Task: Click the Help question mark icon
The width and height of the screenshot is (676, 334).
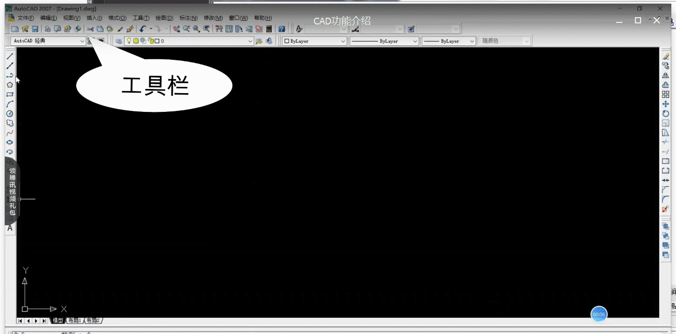Action: click(x=282, y=29)
